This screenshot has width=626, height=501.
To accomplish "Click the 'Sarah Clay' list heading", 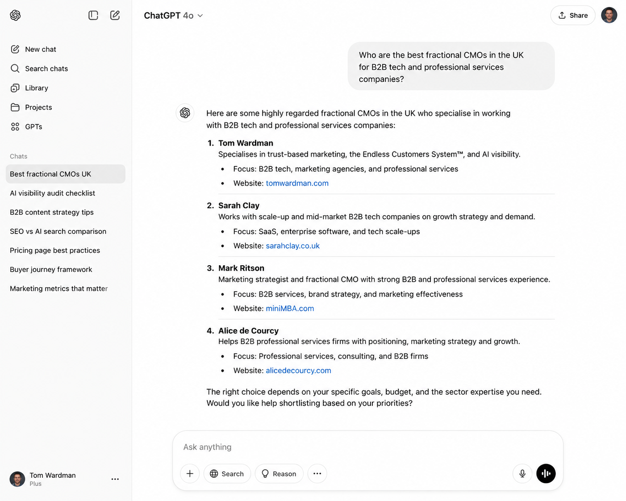I will point(239,205).
